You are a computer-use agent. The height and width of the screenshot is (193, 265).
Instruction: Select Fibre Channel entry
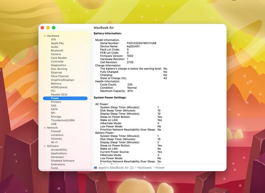point(60,76)
